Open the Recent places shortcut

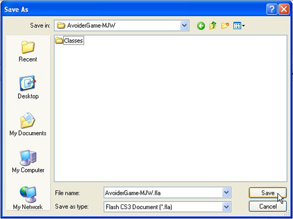(x=28, y=51)
